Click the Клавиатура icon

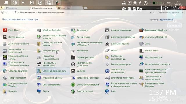(73, 51)
